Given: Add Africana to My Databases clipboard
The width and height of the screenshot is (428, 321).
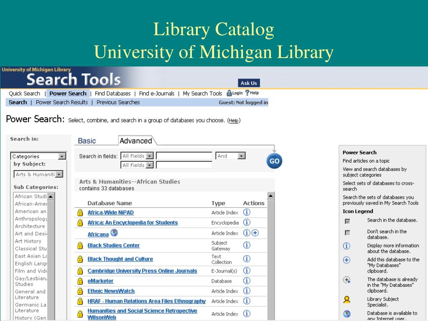Looking at the screenshot, I should [x=255, y=233].
